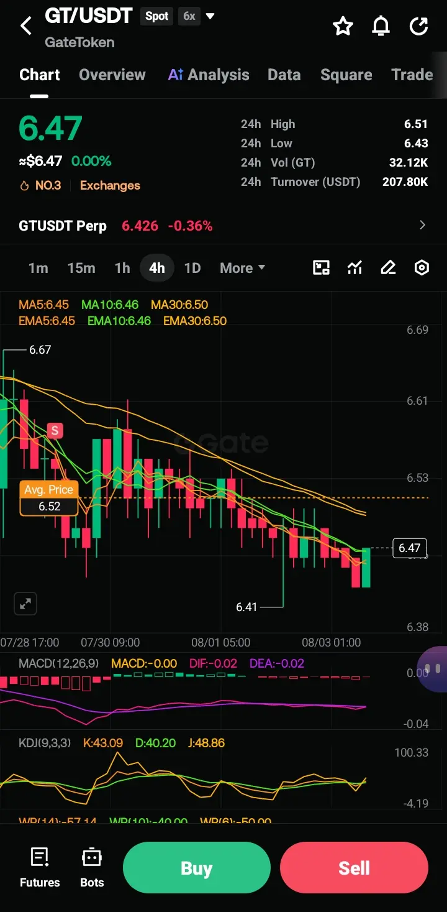Tap the 6x leverage badge

189,16
